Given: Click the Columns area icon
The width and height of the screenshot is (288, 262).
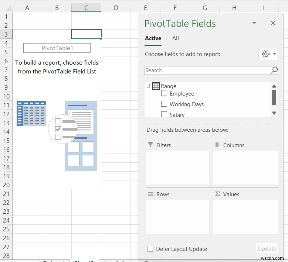Looking at the screenshot, I should click(x=217, y=145).
